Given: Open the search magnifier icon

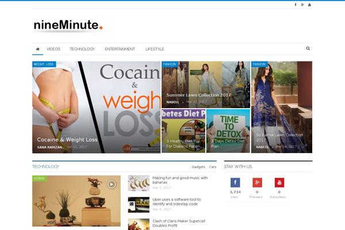Looking at the screenshot, I should point(308,48).
